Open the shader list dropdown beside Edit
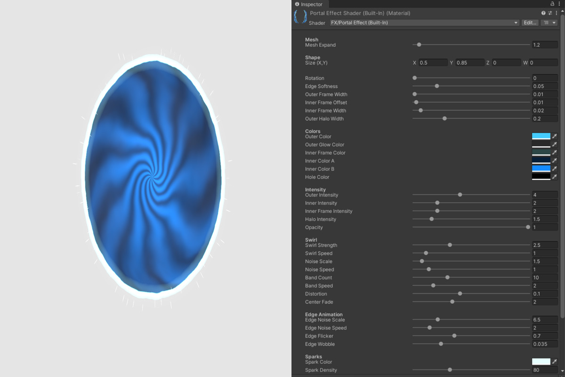Screen dimensions: 565x377 tap(547, 22)
